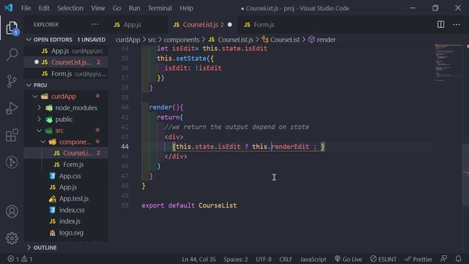Click Ln 44, Col 35 cursor position
469x264 pixels.
(x=199, y=259)
